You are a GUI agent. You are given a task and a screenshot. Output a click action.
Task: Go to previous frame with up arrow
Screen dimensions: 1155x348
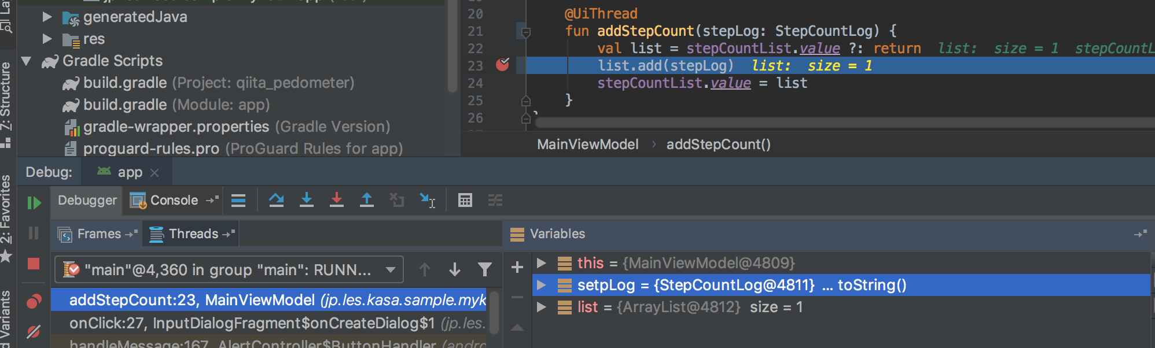point(425,269)
